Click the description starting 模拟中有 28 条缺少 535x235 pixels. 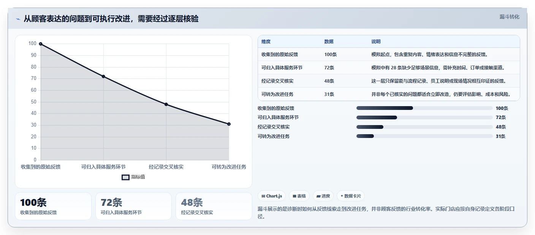[438, 68]
